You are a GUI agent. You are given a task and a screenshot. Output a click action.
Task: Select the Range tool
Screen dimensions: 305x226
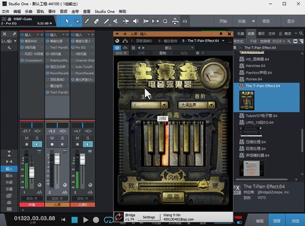point(77,21)
